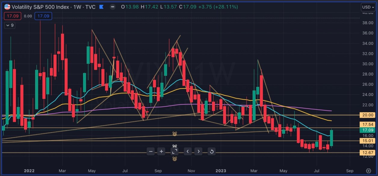Click the red 17.09 price box
The image size is (378, 176).
click(12, 16)
